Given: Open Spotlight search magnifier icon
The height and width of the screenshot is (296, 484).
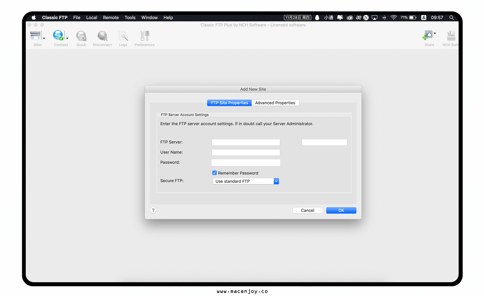Looking at the screenshot, I should click(x=451, y=18).
